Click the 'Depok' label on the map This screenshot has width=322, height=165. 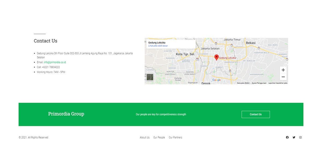[206, 83]
